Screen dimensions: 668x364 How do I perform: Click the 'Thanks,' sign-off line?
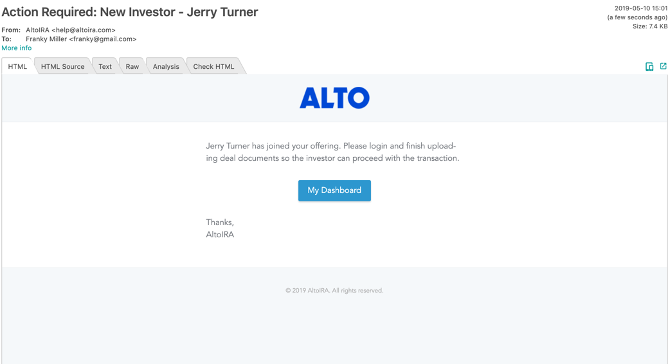220,222
